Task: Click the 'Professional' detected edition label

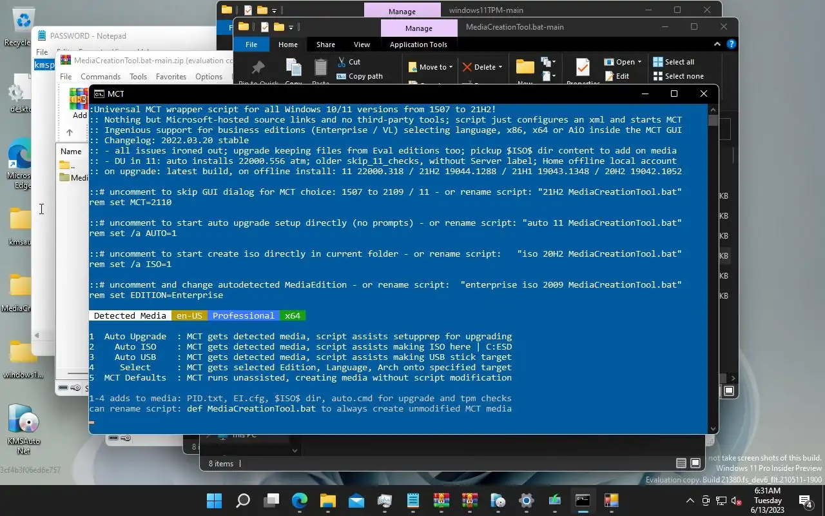Action: tap(244, 315)
